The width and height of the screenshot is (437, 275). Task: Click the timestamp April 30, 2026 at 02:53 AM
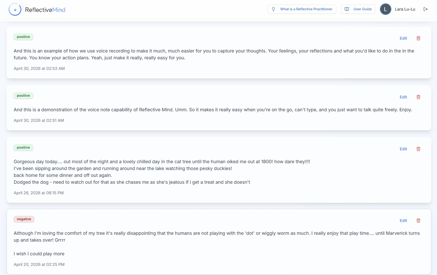click(x=39, y=68)
